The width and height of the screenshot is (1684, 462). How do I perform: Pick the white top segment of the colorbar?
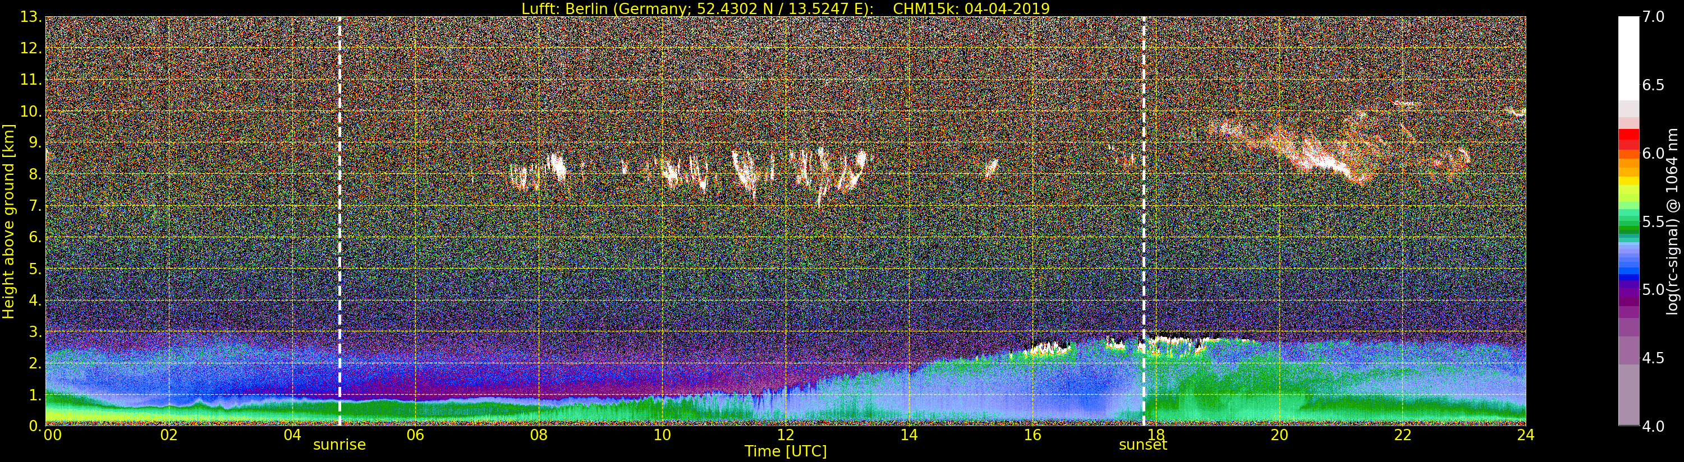[x=1628, y=58]
